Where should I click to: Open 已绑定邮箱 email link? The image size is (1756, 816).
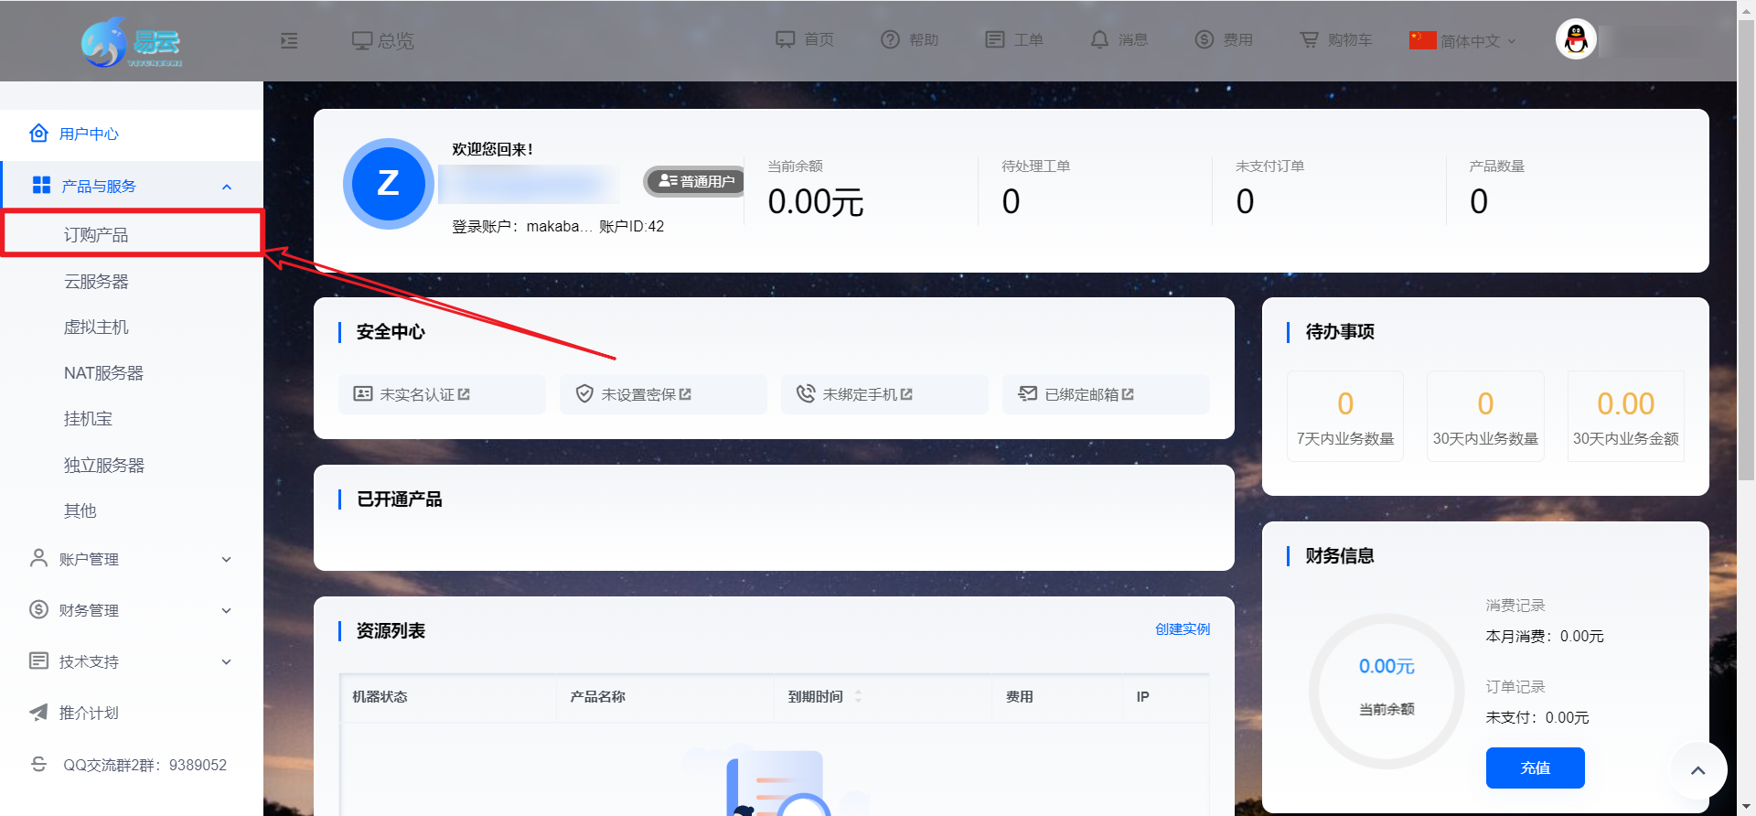(x=1106, y=394)
